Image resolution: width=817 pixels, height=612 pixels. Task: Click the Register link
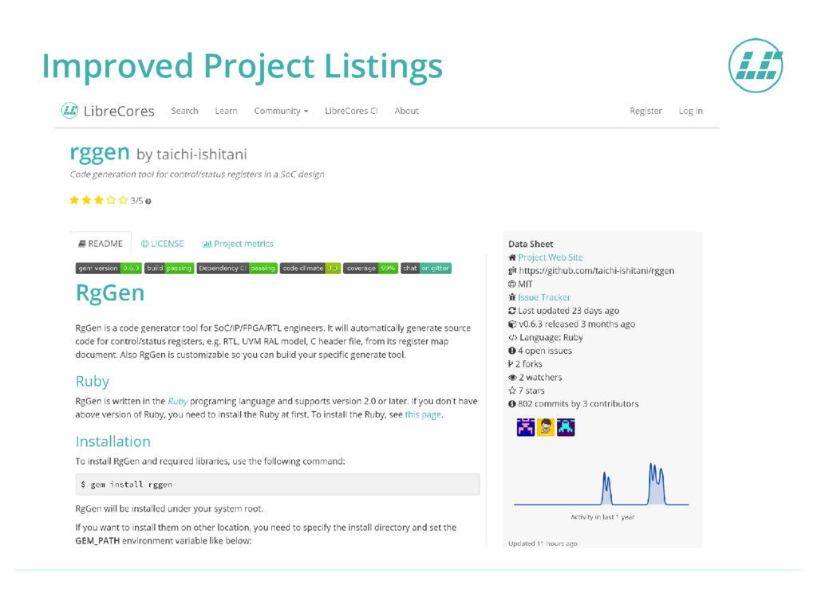tap(645, 111)
